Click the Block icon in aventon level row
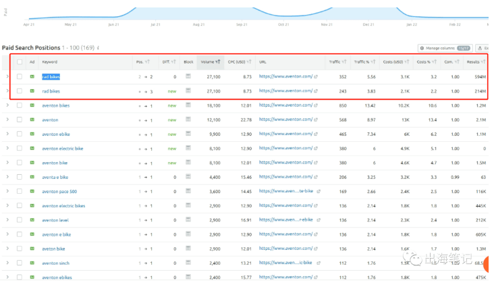The height and width of the screenshot is (285, 494). (188, 219)
